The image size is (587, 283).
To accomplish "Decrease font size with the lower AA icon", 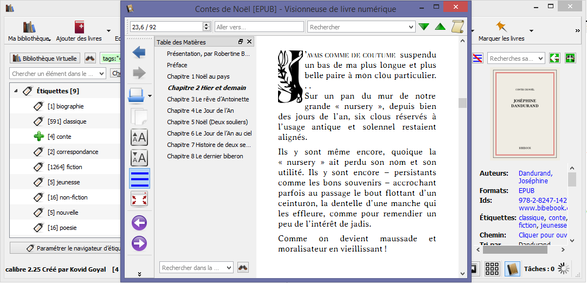I will tap(139, 158).
